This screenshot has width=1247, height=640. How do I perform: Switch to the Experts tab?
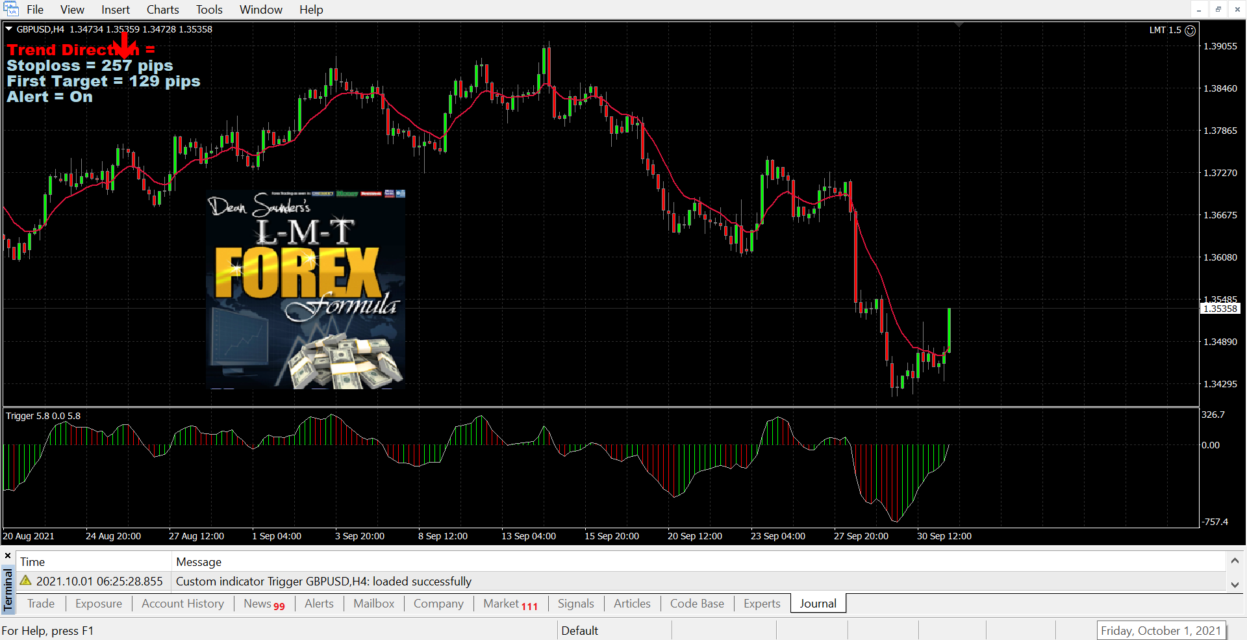[x=761, y=604]
